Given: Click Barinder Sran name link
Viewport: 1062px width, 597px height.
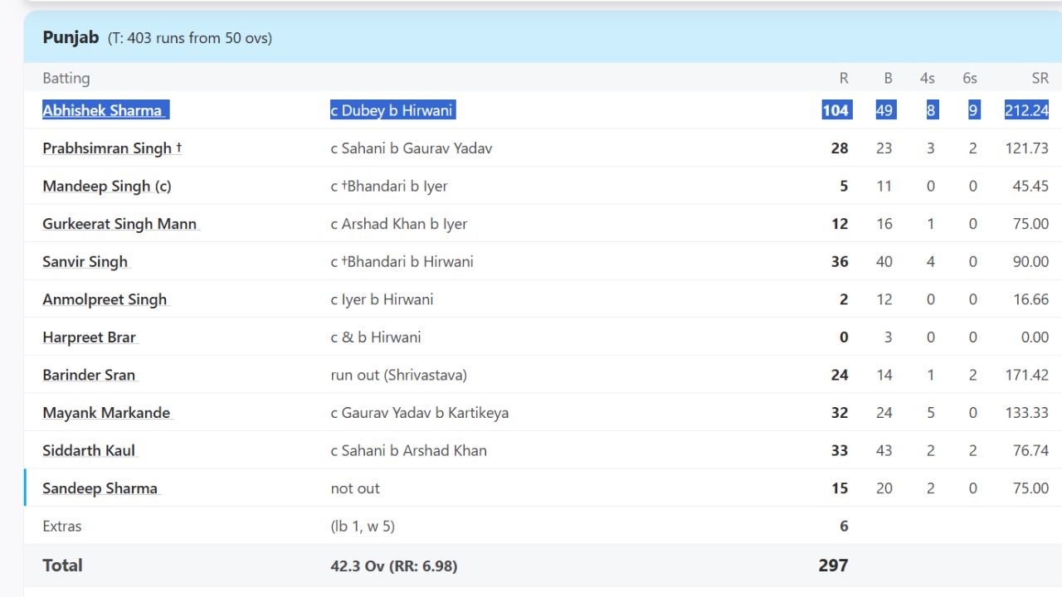Looking at the screenshot, I should [89, 375].
